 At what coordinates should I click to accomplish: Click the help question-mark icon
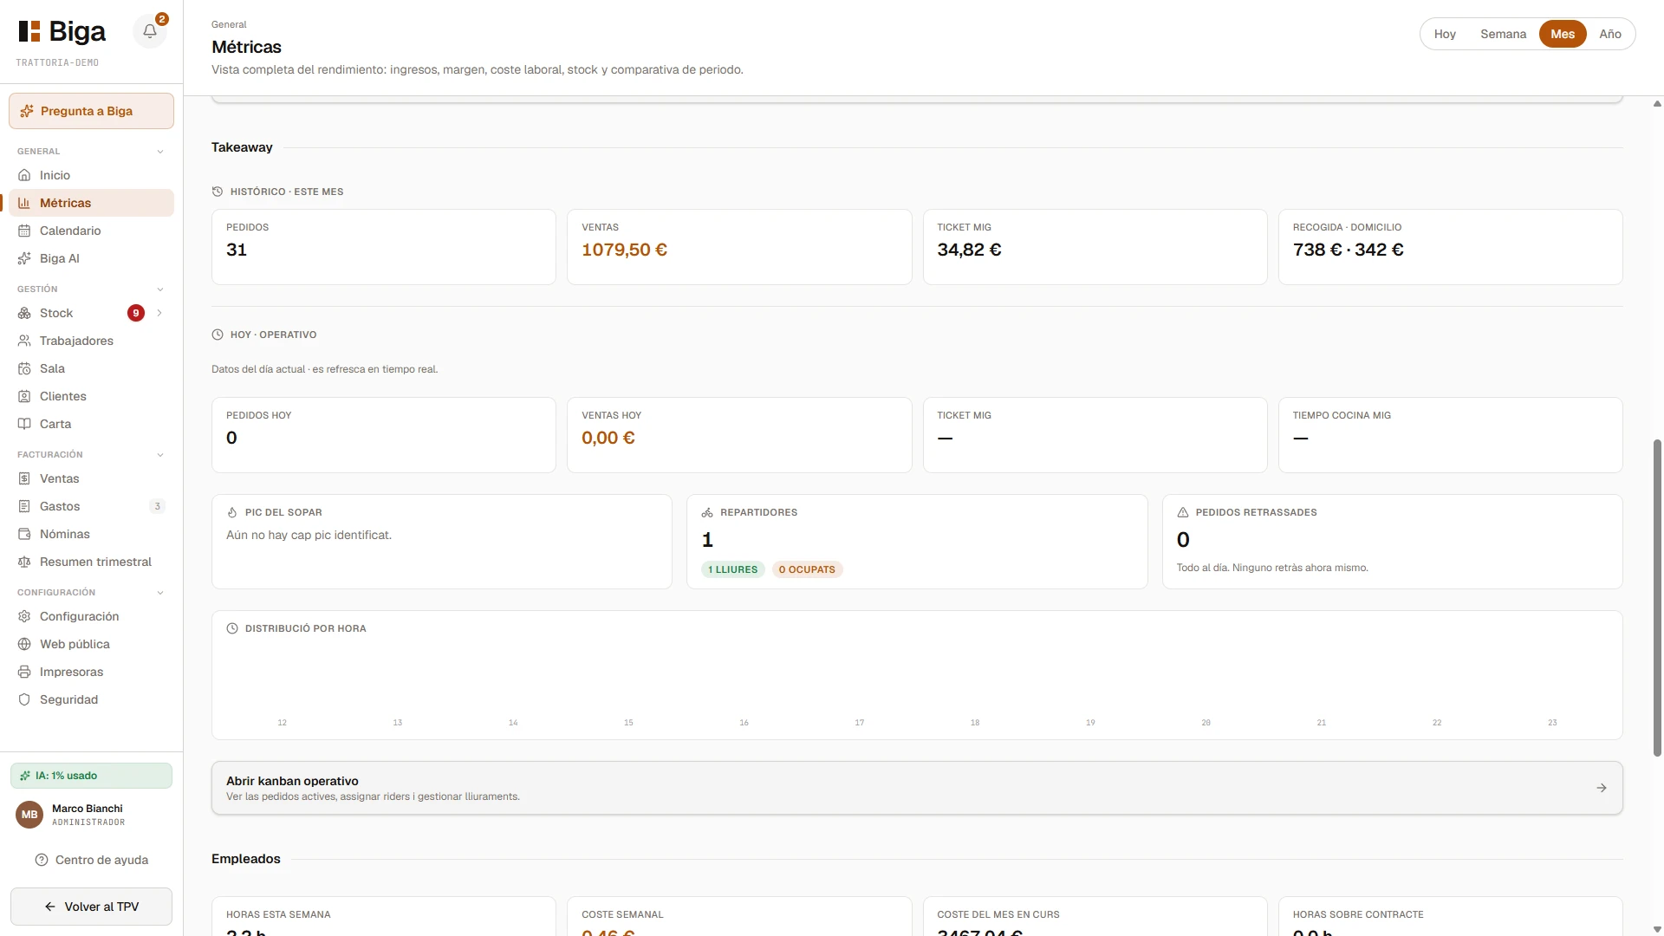coord(42,860)
